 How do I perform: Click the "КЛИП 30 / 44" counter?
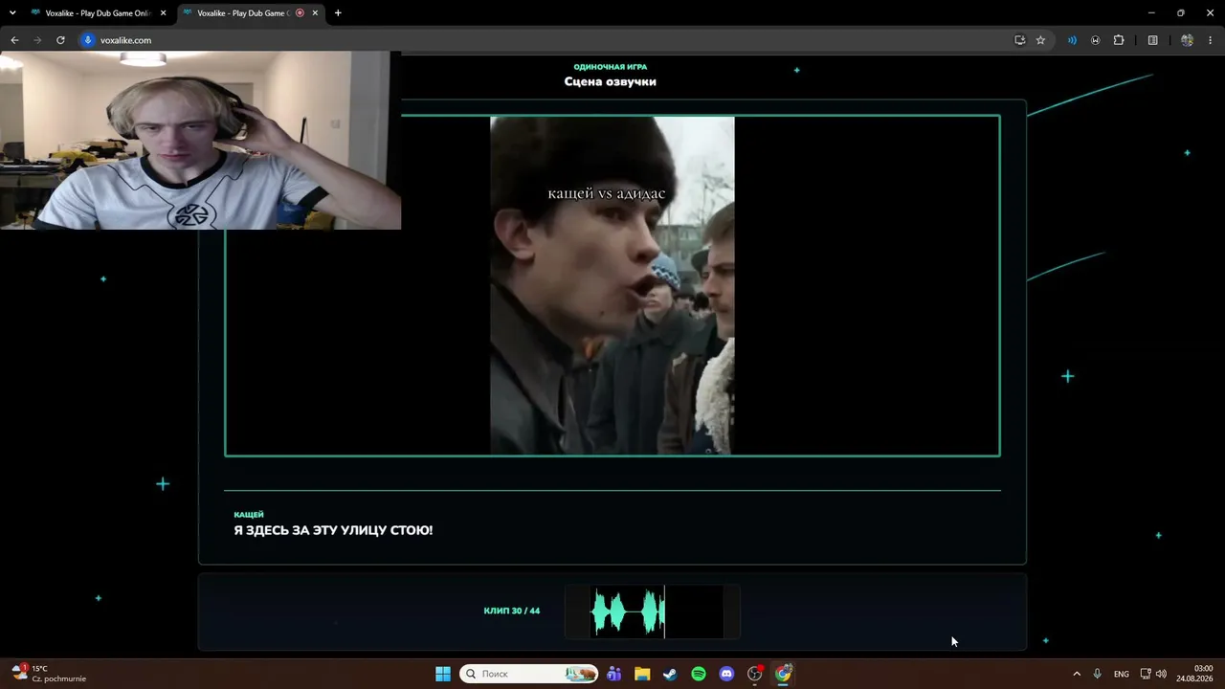click(512, 611)
